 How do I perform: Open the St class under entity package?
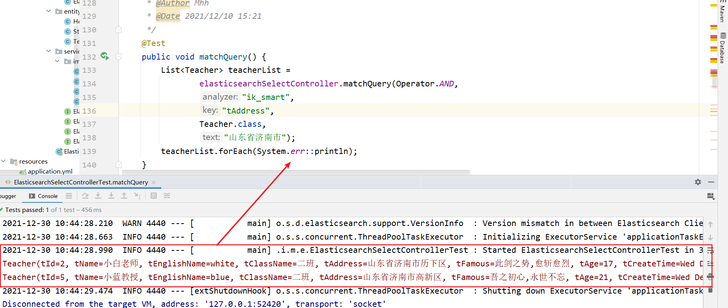[72, 31]
